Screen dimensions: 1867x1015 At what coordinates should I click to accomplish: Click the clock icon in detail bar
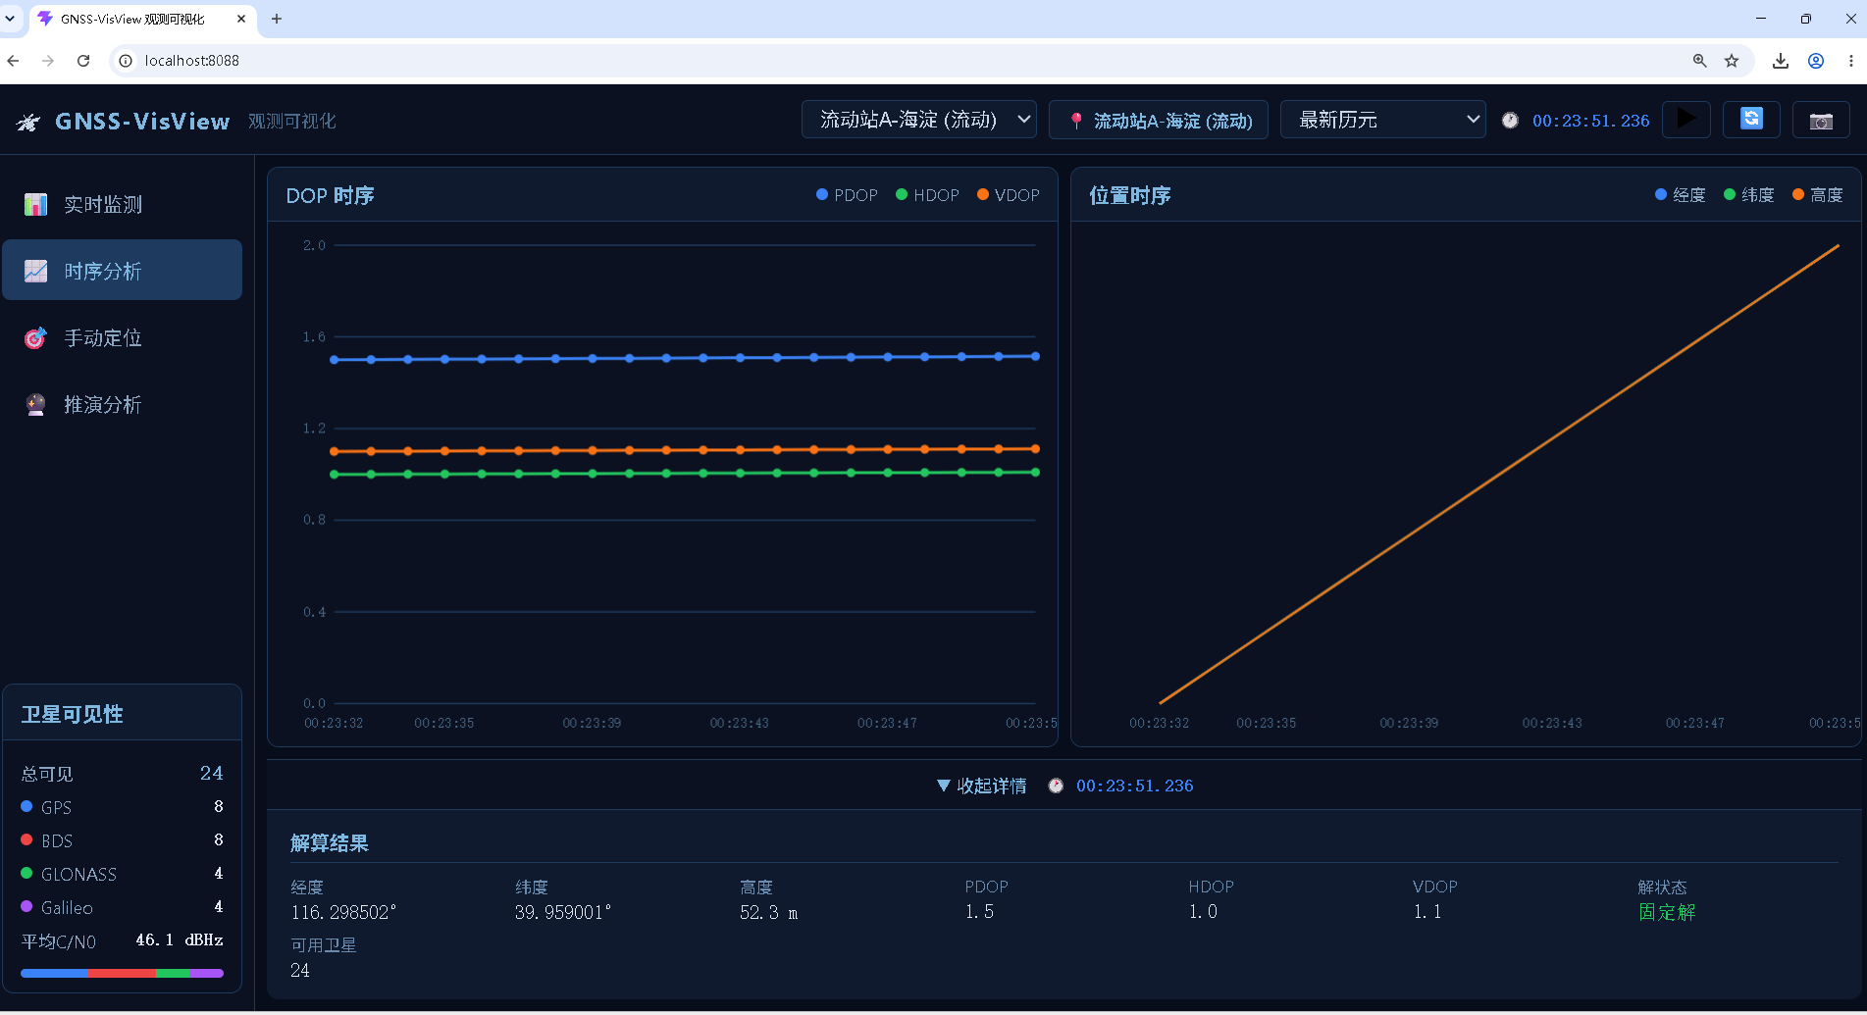[1056, 786]
